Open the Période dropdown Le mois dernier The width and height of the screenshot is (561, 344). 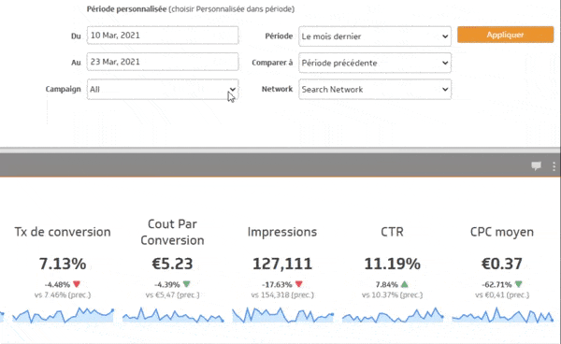pyautogui.click(x=375, y=36)
